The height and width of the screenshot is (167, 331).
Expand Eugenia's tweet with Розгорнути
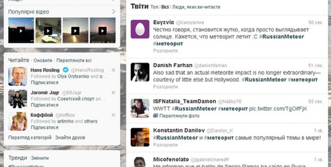coord(165,51)
